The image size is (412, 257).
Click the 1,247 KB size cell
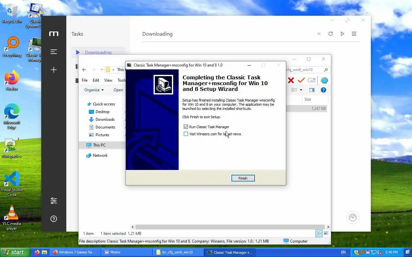(x=318, y=109)
